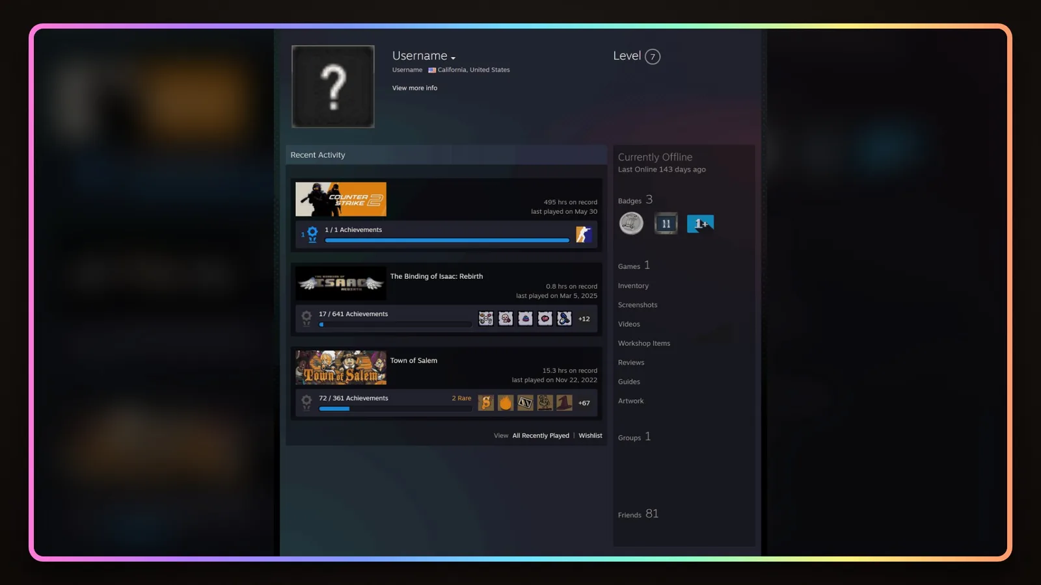
Task: Open the Inventory page
Action: 633,286
